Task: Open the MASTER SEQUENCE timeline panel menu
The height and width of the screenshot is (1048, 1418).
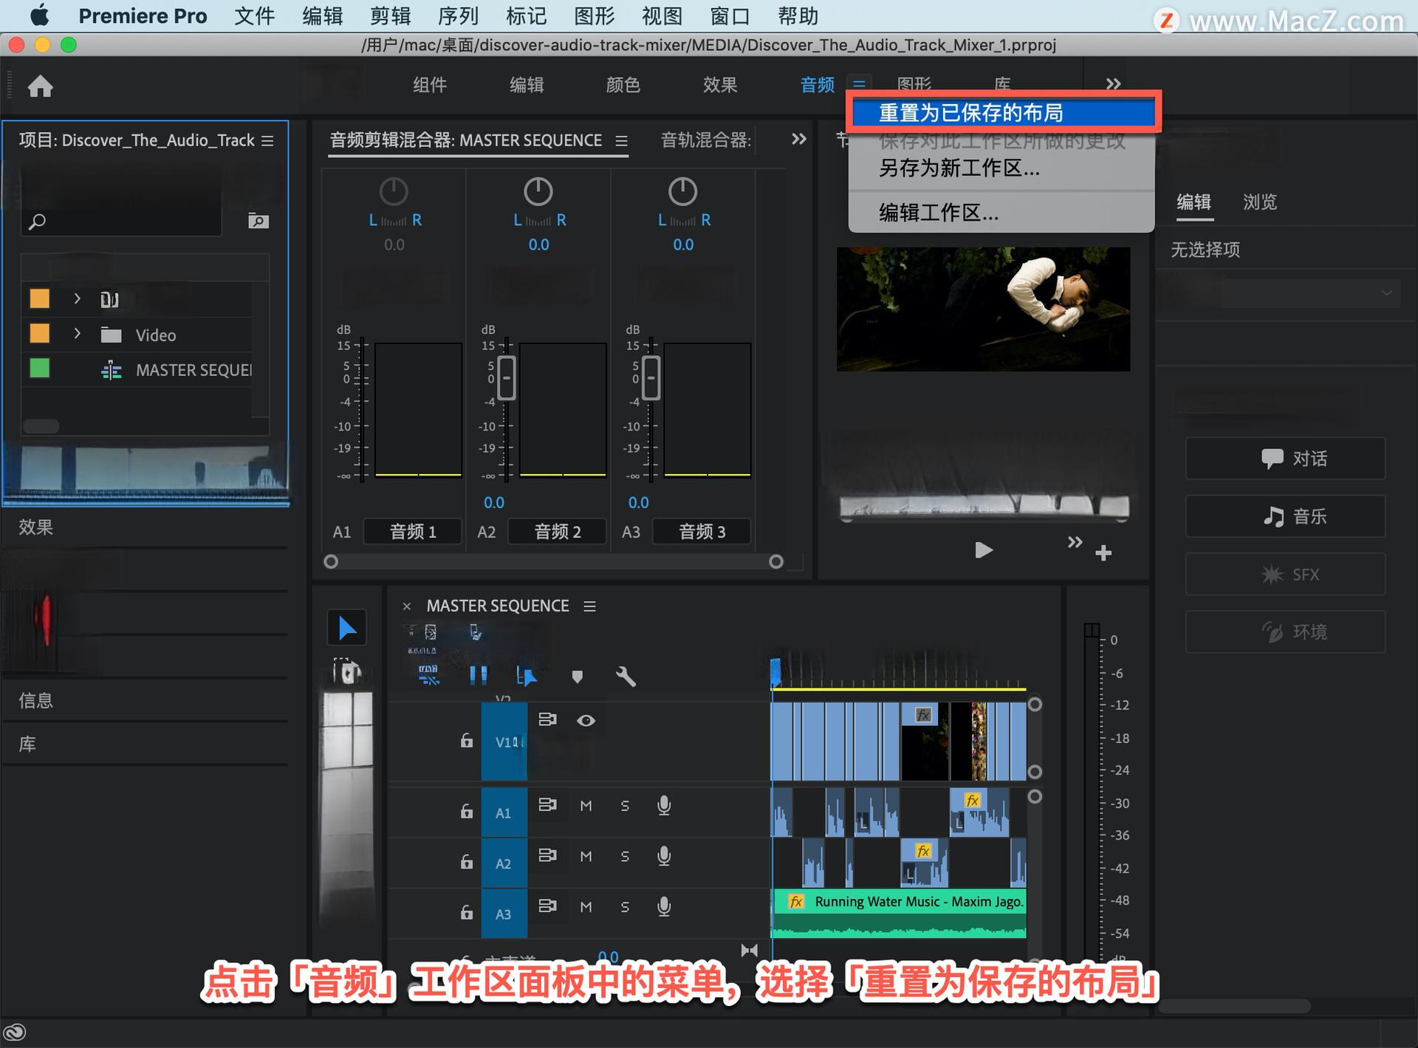Action: tap(589, 606)
